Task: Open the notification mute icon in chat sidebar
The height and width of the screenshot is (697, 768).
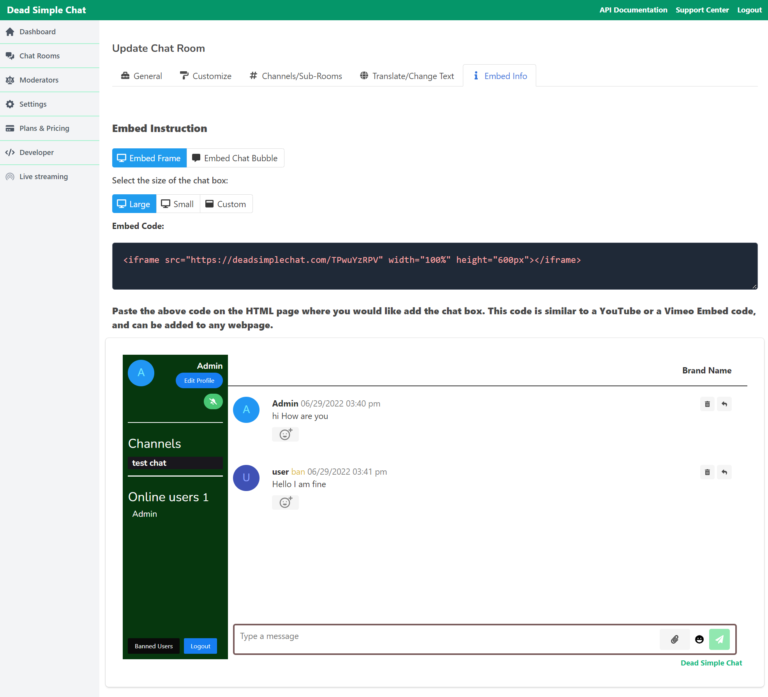Action: [213, 401]
